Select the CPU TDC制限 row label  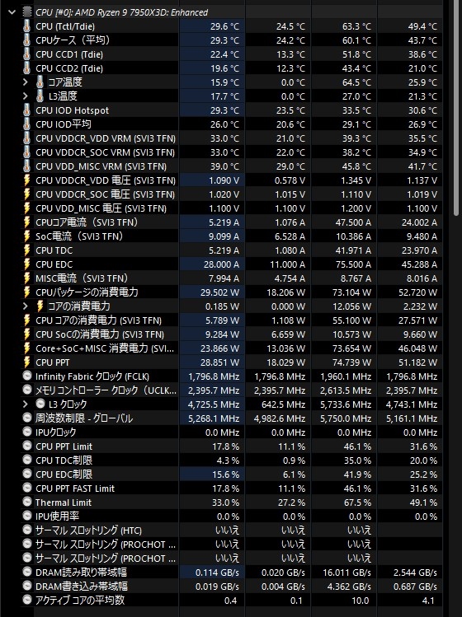[x=64, y=460]
